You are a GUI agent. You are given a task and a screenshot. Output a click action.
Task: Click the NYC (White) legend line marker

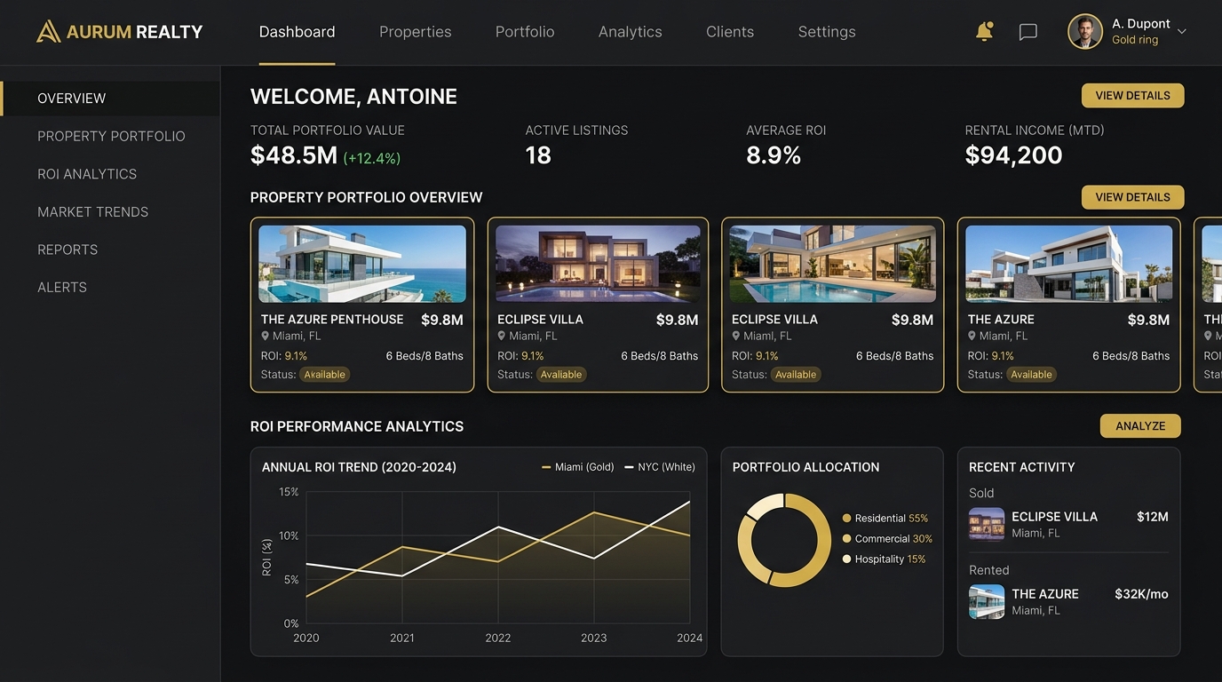click(x=629, y=467)
